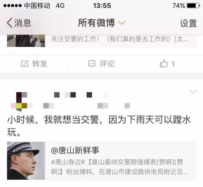
Task: Tap the 转发 repost icon
Action: pyautogui.click(x=25, y=64)
